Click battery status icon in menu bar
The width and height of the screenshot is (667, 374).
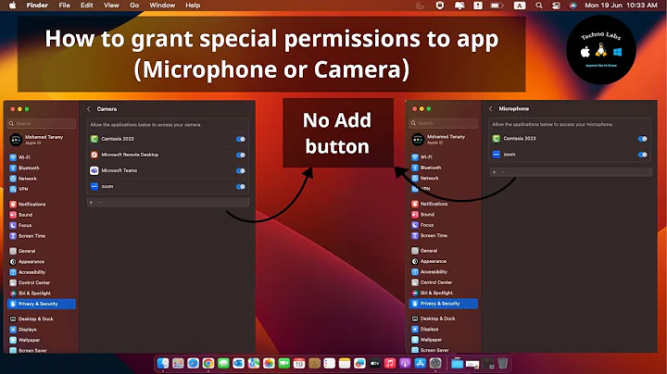coord(497,6)
